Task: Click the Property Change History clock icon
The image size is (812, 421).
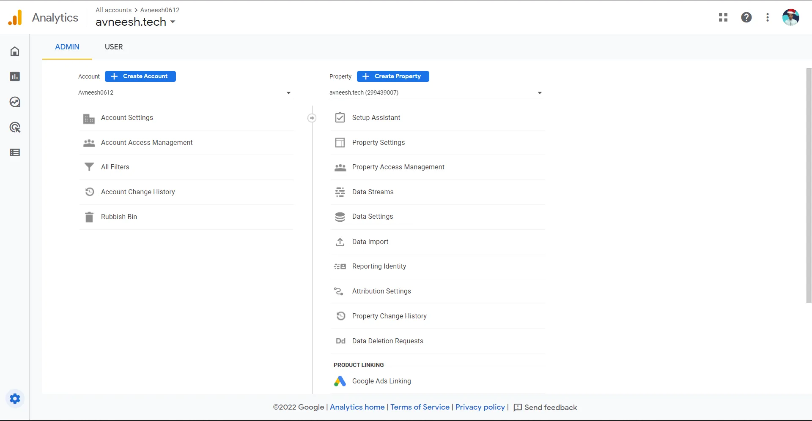Action: (x=340, y=316)
